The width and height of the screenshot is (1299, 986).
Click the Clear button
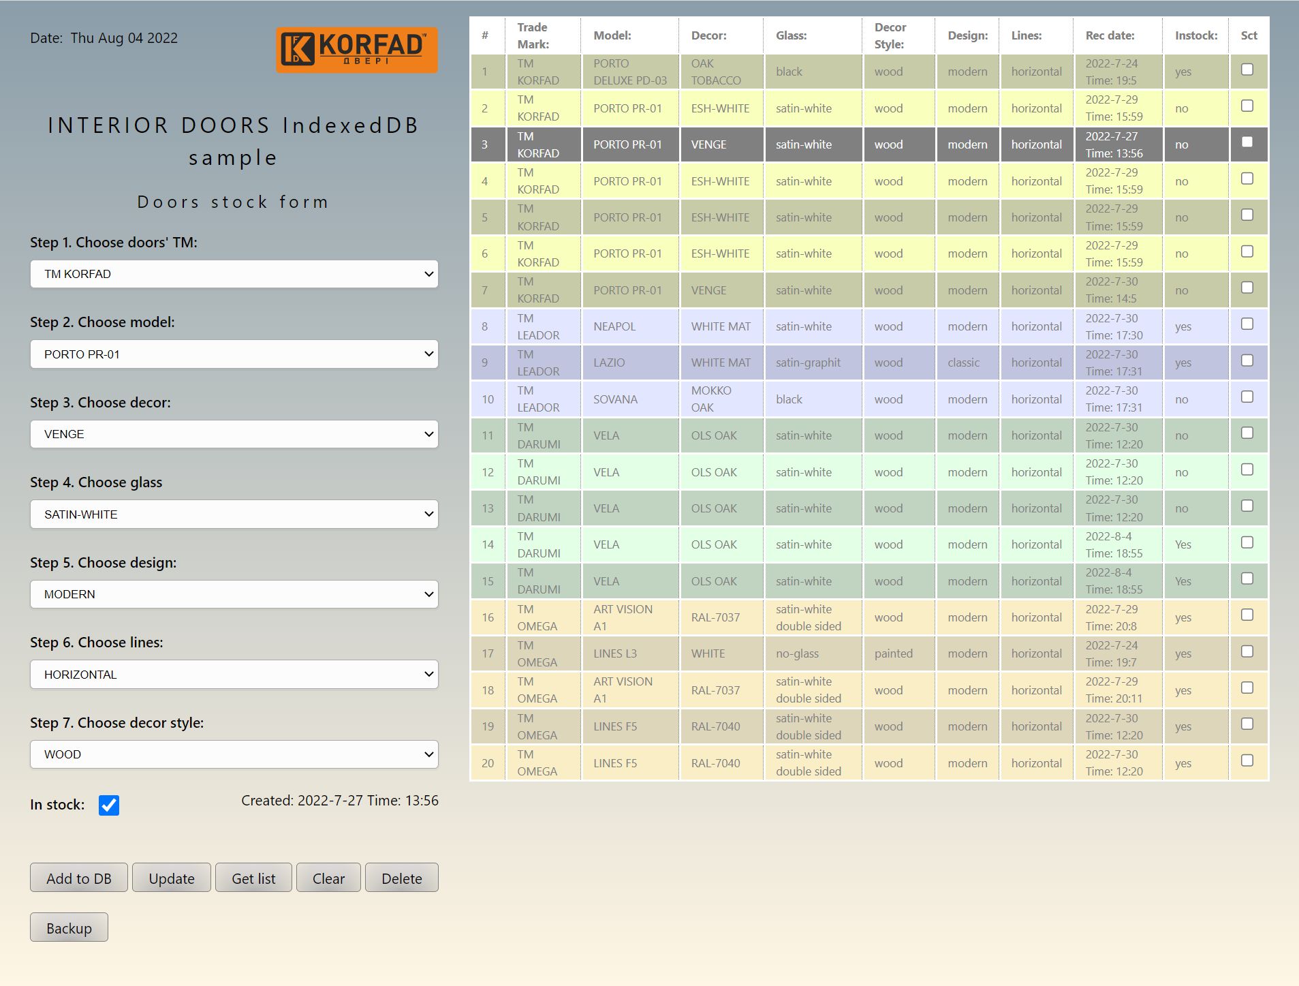coord(328,878)
